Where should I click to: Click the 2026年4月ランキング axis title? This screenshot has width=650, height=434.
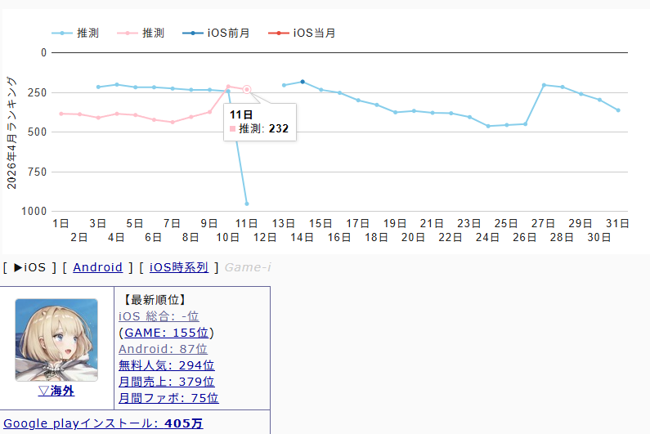click(11, 132)
